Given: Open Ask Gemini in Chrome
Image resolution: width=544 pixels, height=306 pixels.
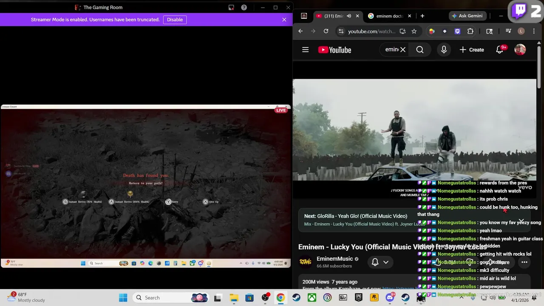Looking at the screenshot, I should click(467, 16).
